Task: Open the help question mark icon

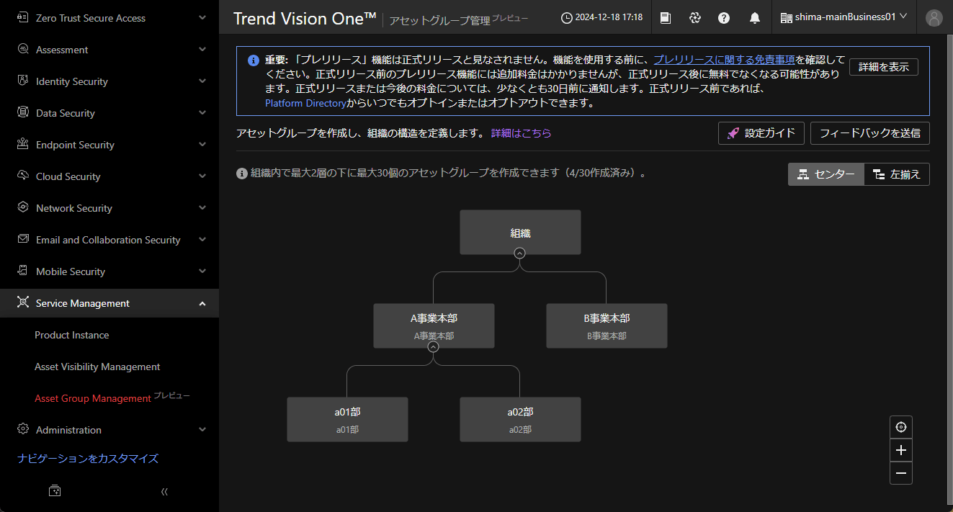Action: 724,18
